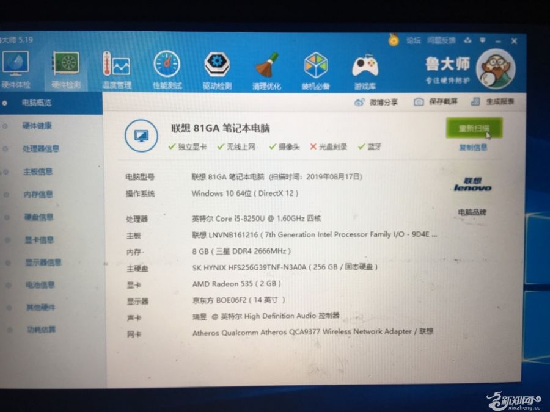
Task: Open the 硬件体检 hardware checkup tool
Action: pos(15,70)
